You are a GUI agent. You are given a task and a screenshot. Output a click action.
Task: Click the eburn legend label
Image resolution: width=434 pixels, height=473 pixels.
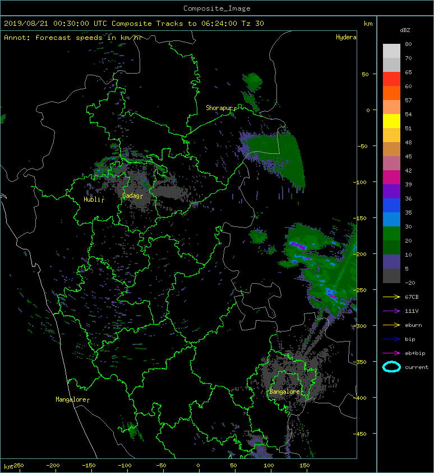pyautogui.click(x=413, y=325)
